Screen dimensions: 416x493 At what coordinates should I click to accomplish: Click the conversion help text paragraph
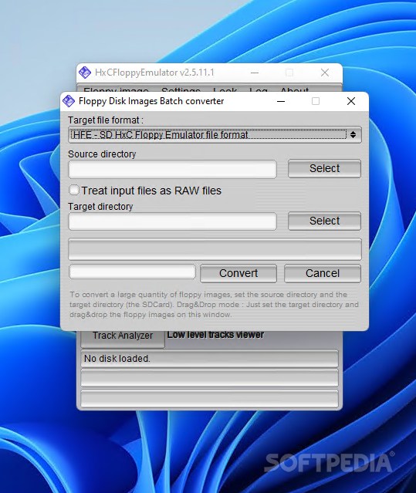(214, 304)
